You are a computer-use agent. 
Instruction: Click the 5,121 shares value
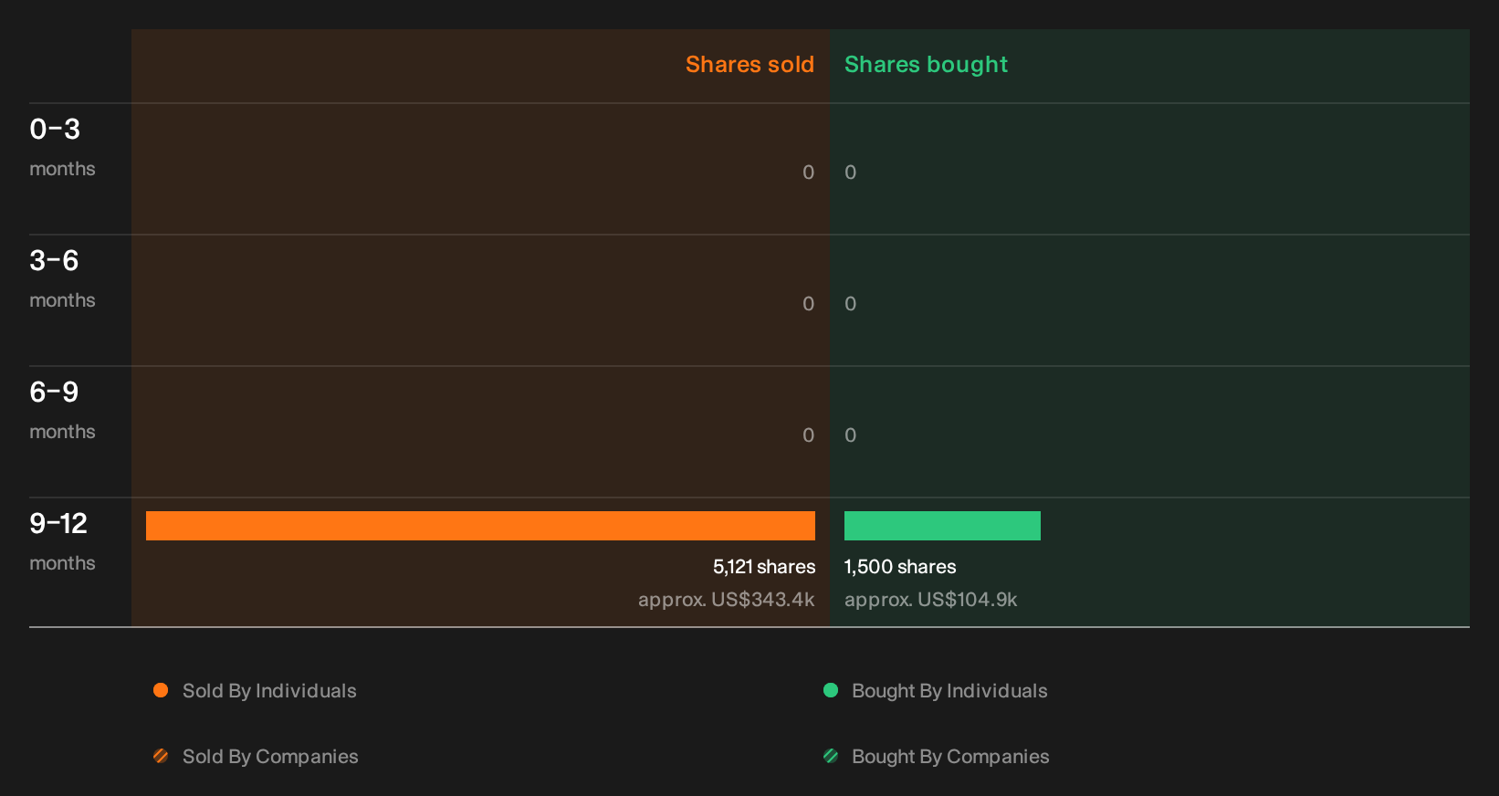pos(764,567)
